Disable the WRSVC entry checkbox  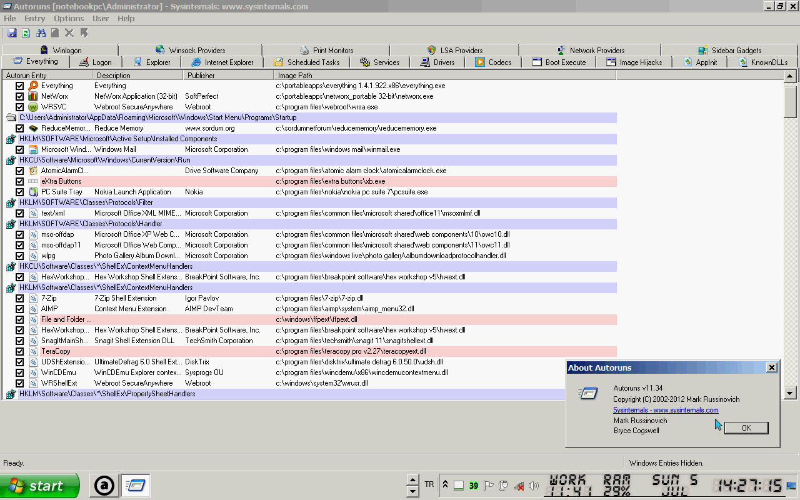[x=20, y=107]
